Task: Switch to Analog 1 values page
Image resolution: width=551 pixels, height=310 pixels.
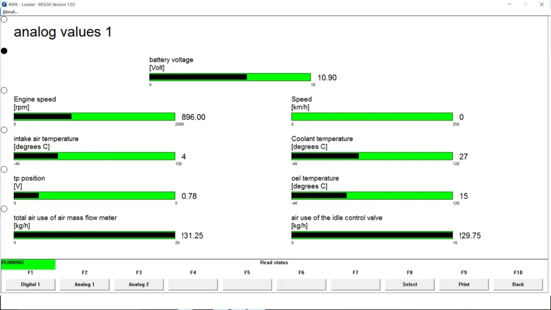Action: coord(84,284)
